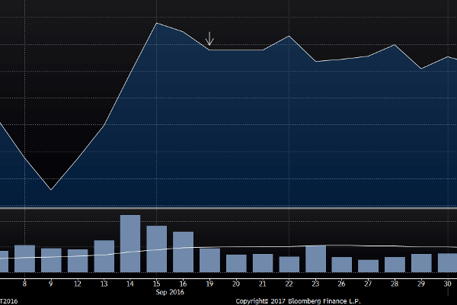Click the divider between price and volume panels
Image resolution: width=457 pixels, height=305 pixels.
(x=228, y=208)
